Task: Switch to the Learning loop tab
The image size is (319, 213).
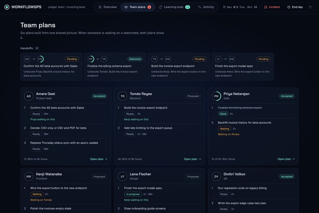Action: [x=175, y=7]
